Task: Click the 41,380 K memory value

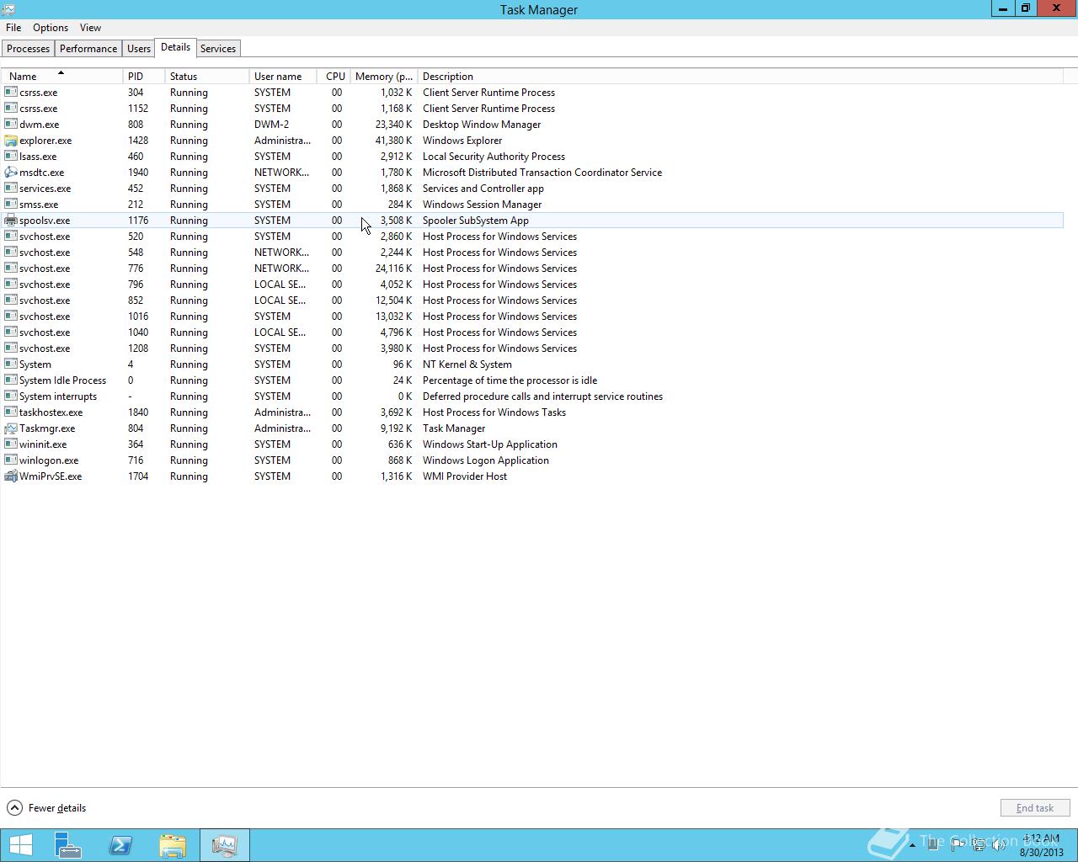Action: click(x=393, y=141)
